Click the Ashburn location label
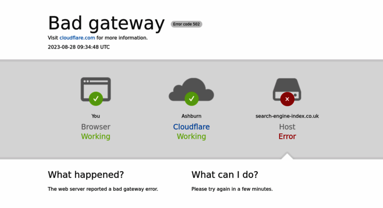Viewport: 383px width, 208px height. (x=191, y=116)
